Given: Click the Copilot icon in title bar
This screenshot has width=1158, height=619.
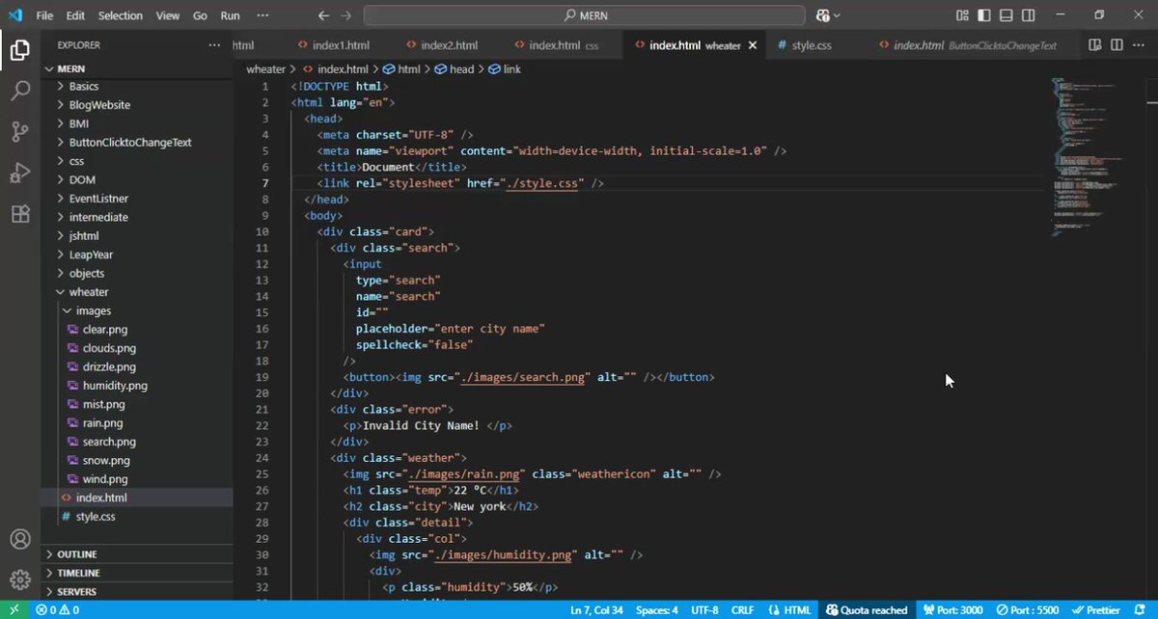Looking at the screenshot, I should tap(823, 15).
